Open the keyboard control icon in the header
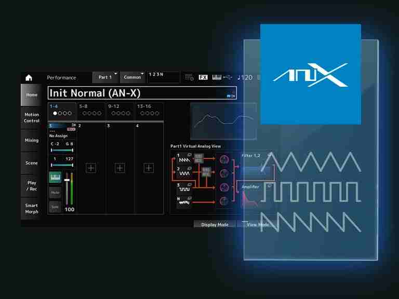 217,77
